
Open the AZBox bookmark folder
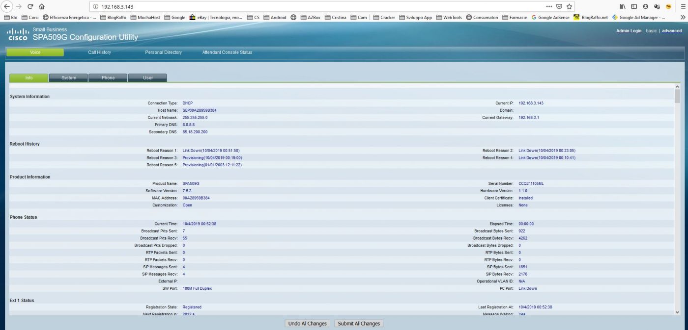coord(310,18)
